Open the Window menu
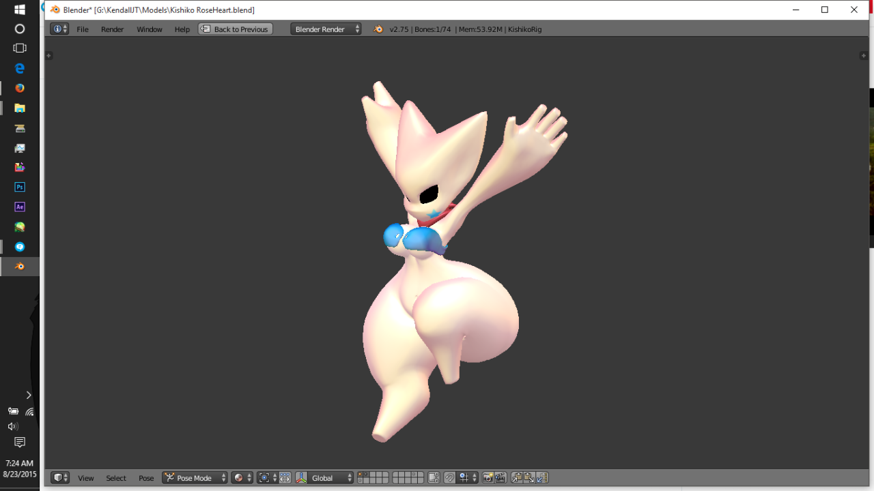 click(x=150, y=29)
